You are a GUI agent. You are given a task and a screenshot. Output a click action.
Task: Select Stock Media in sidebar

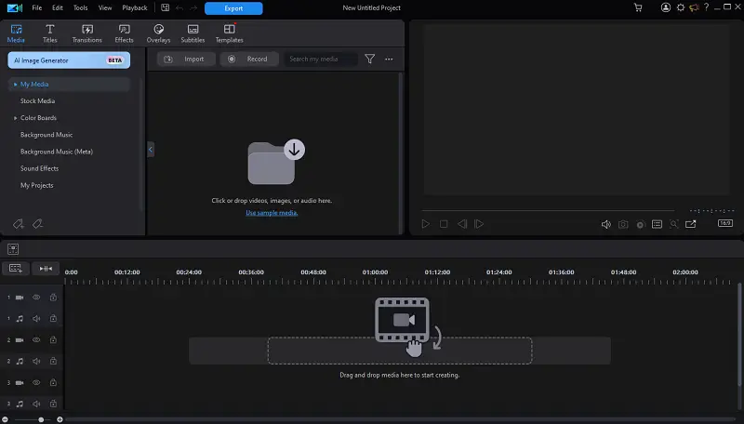pyautogui.click(x=37, y=101)
